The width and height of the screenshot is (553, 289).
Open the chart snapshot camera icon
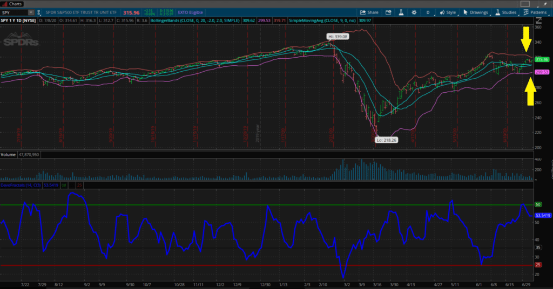click(x=388, y=12)
